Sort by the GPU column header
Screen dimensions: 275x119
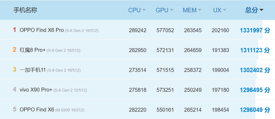click(164, 10)
